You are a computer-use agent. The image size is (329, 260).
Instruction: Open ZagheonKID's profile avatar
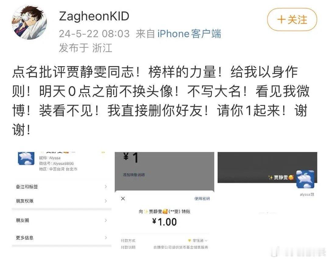pos(29,23)
